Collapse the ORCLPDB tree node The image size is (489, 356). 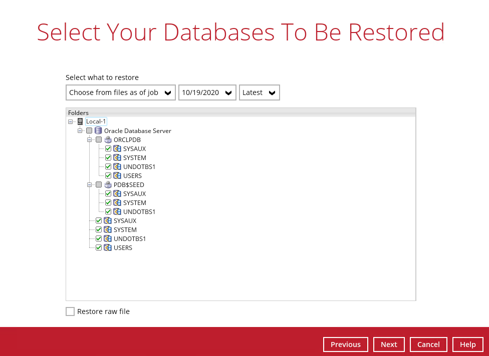pos(90,139)
